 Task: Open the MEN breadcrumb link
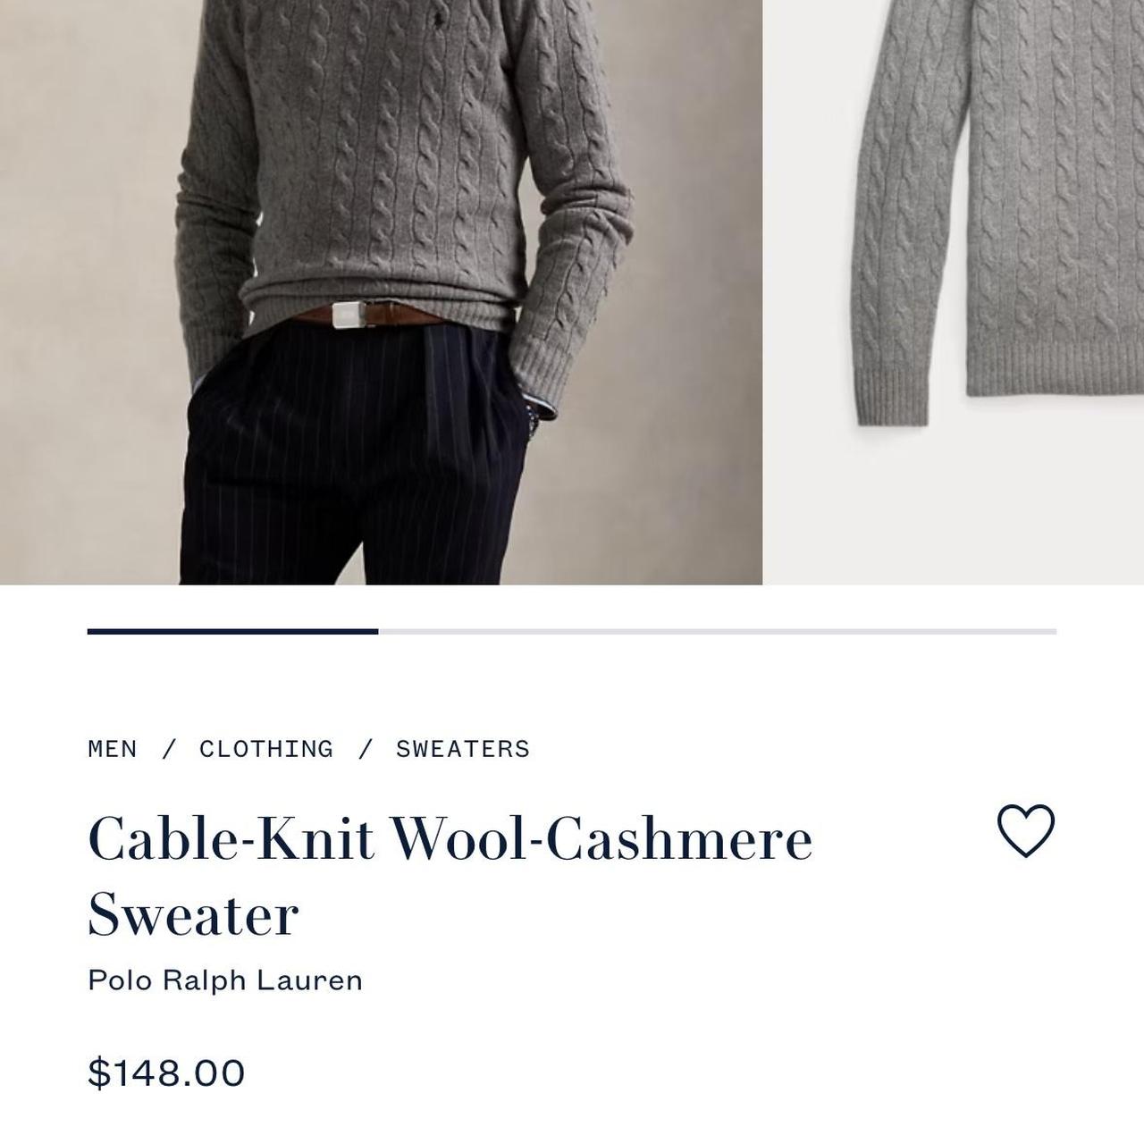pyautogui.click(x=113, y=749)
